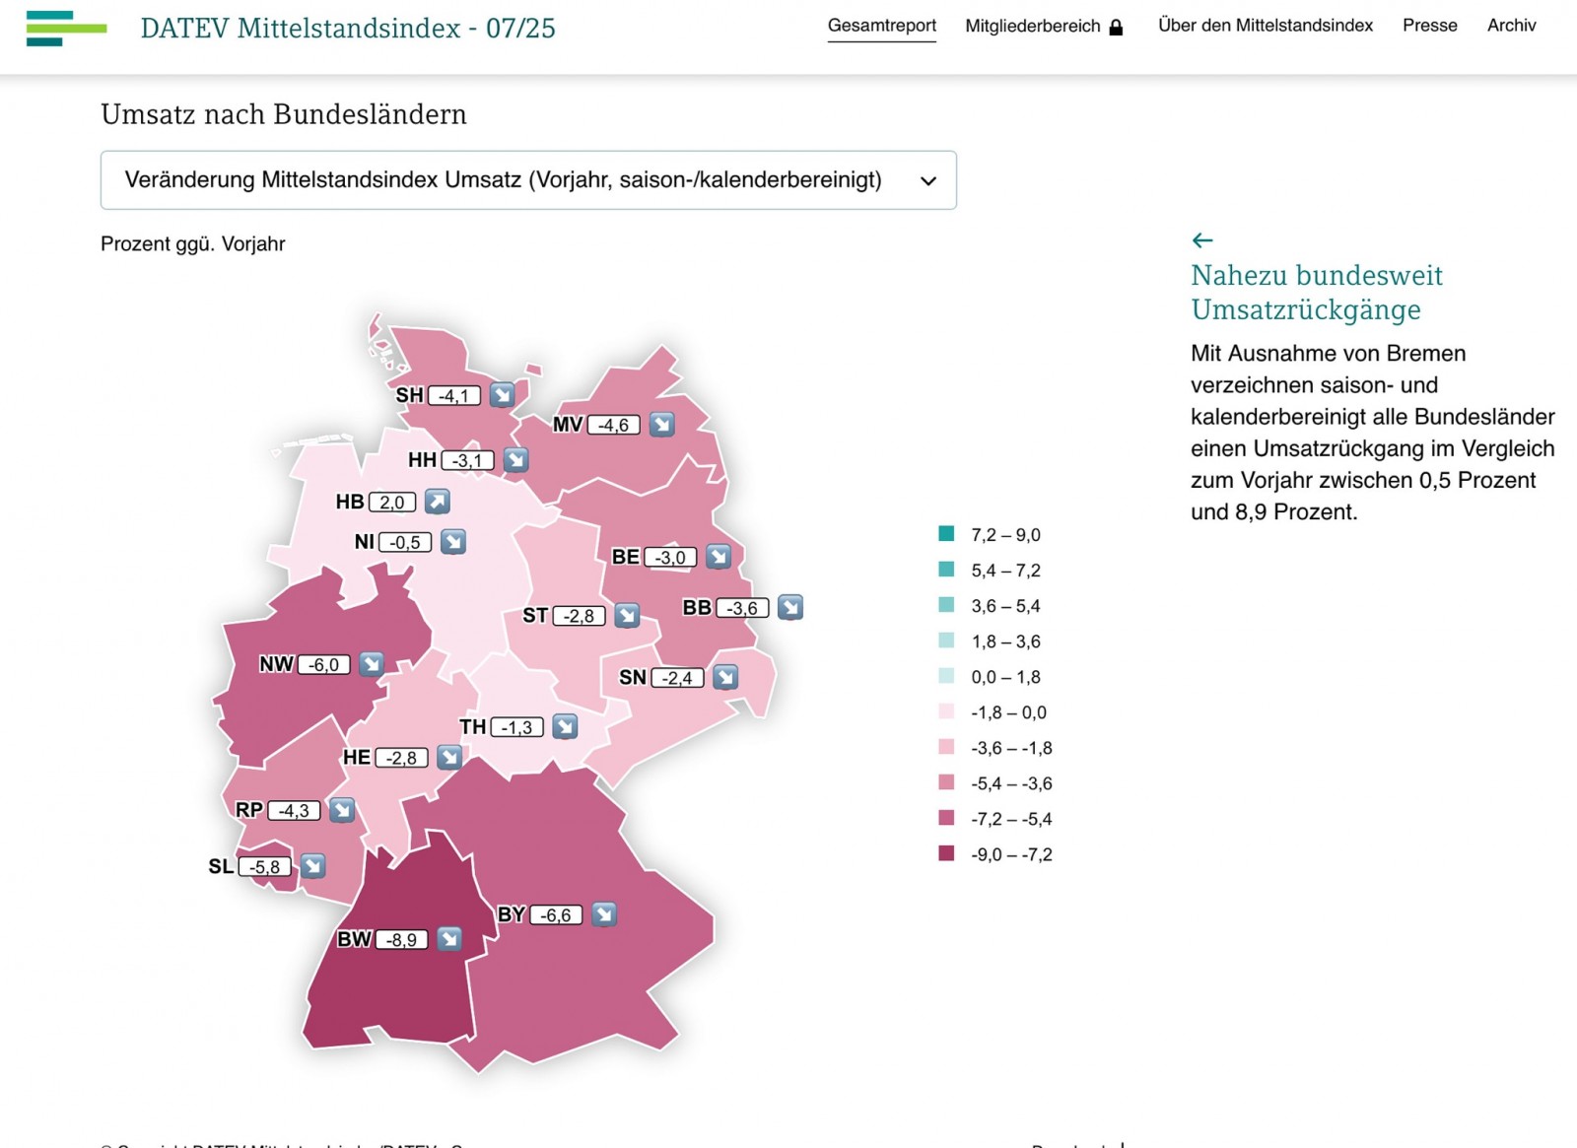Viewport: 1577px width, 1148px height.
Task: Click the -9,0 – -7,2 legend color swatch
Action: click(946, 853)
